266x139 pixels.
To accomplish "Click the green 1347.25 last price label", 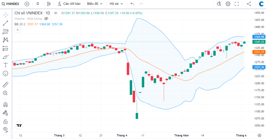I will (x=259, y=42).
